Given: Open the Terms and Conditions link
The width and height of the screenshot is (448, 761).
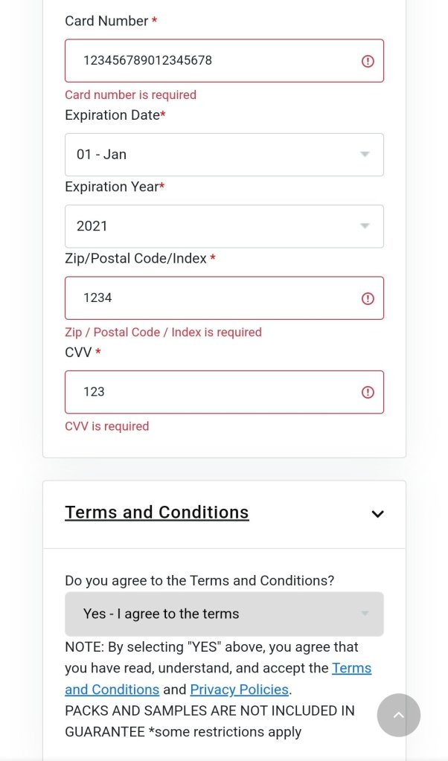Looking at the screenshot, I should click(x=351, y=668).
